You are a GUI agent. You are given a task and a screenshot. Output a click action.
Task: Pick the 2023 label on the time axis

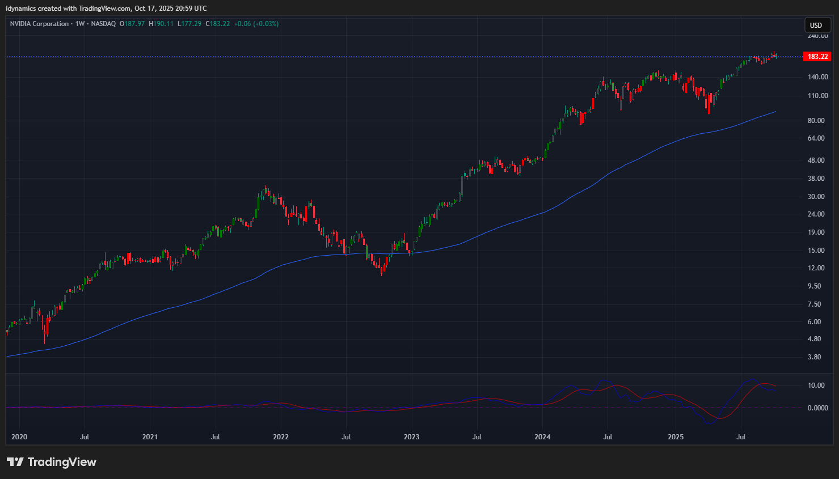(411, 437)
